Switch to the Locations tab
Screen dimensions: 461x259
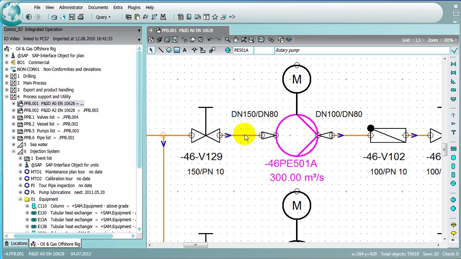click(16, 244)
